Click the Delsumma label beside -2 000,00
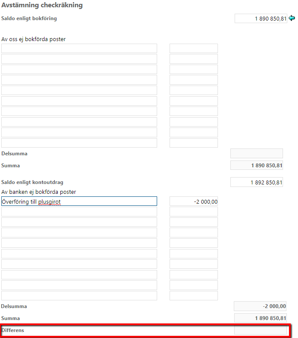This screenshot has height=338, width=298. coord(14,306)
